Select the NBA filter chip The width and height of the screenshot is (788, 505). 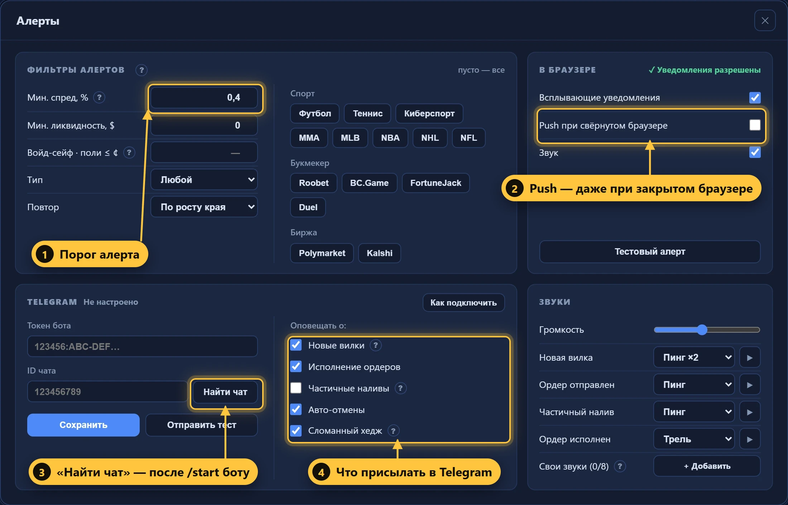(390, 138)
